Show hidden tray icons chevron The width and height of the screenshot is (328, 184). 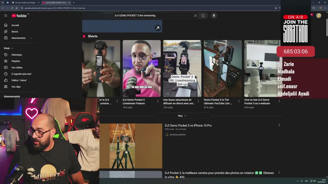pyautogui.click(x=297, y=181)
